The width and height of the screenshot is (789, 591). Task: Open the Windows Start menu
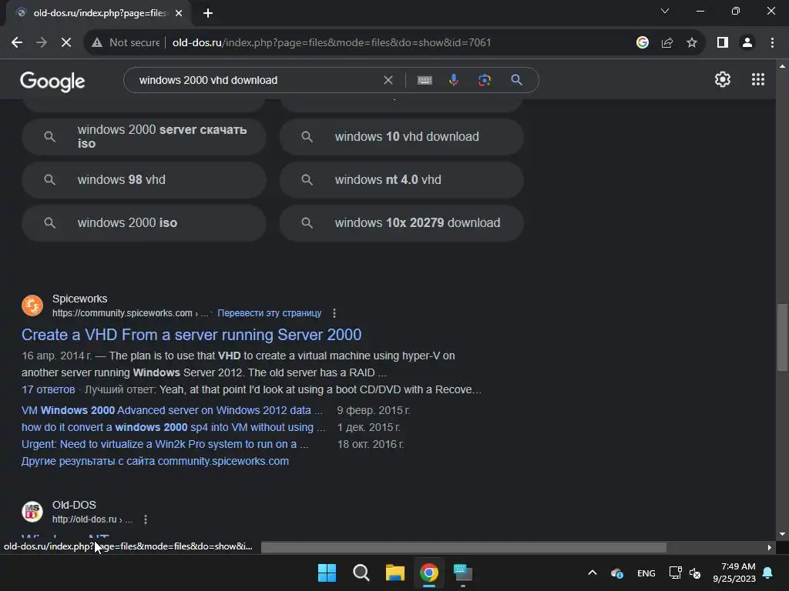coord(327,573)
